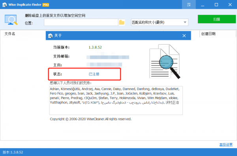Screen dimensions: 237x156
Task: Click the 当前版本 label
Action: pos(61,47)
